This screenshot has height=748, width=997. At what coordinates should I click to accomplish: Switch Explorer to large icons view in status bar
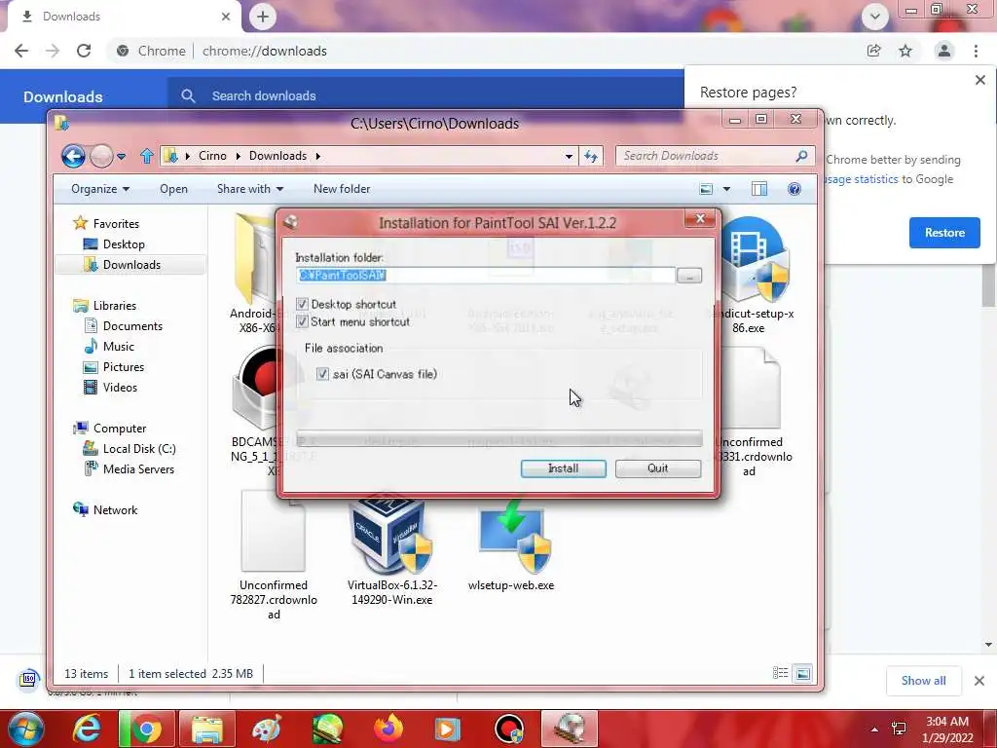tap(803, 673)
